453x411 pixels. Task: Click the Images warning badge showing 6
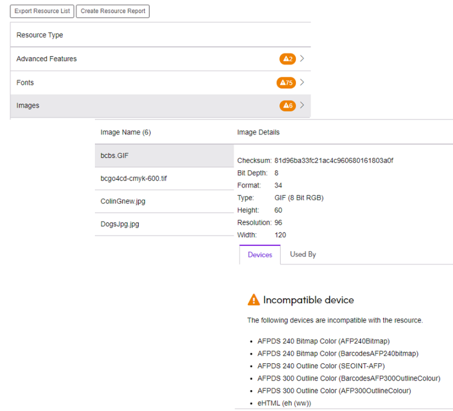click(287, 106)
